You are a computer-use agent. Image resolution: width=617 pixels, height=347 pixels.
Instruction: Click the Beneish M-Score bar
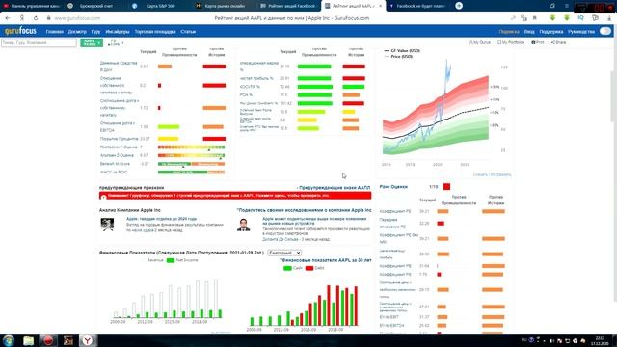[x=191, y=164]
